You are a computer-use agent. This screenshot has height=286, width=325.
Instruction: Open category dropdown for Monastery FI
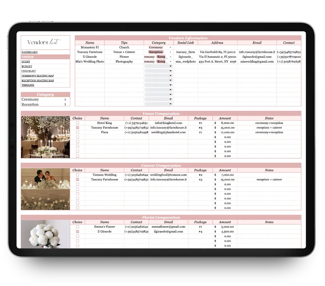tap(170, 48)
